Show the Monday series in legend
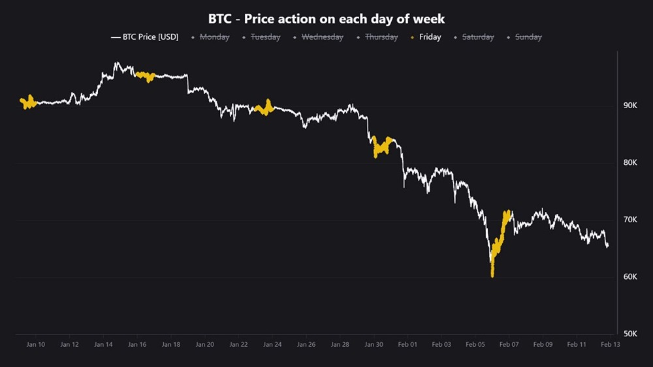The width and height of the screenshot is (653, 367). [x=214, y=37]
